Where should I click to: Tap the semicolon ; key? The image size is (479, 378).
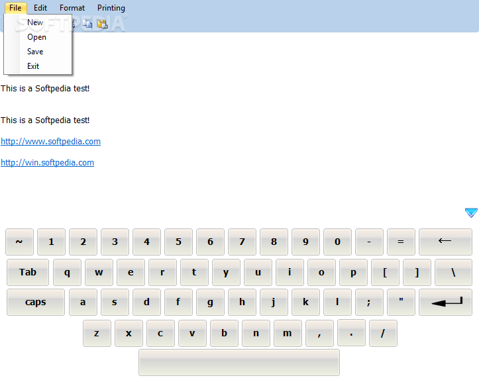click(369, 302)
